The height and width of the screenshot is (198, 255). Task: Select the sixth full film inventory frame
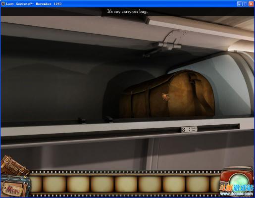tap(174, 184)
